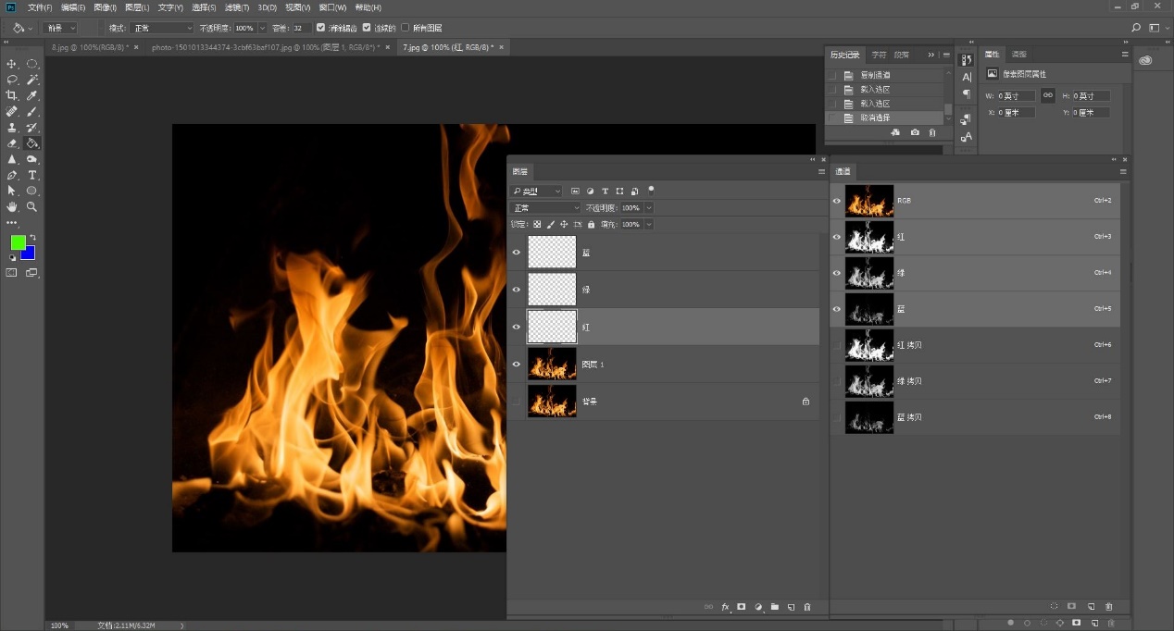Viewport: 1174px width, 631px height.
Task: Choose the Horizontal Type tool
Action: pyautogui.click(x=32, y=175)
